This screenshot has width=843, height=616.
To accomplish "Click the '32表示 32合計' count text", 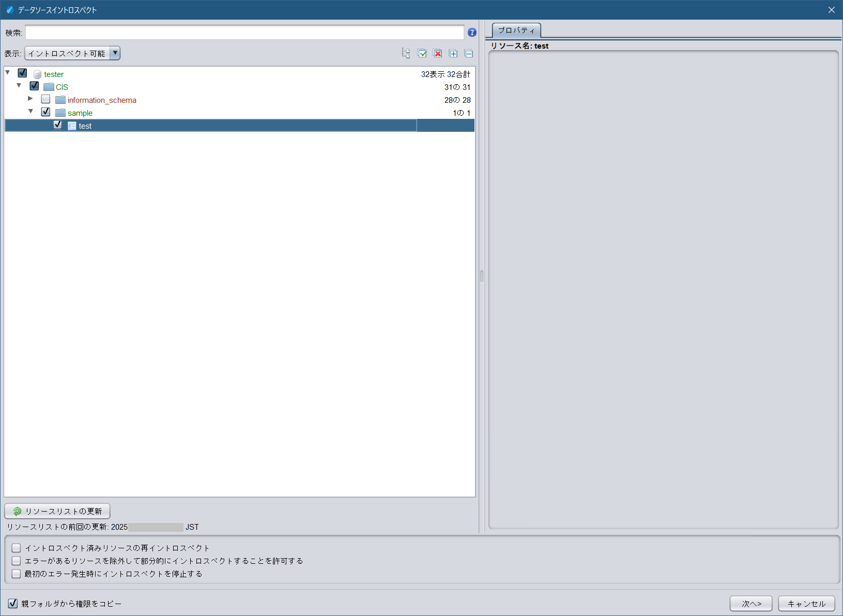I will [446, 74].
